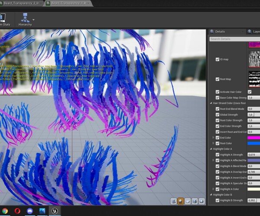Toggle the End Color override checkbox

(218, 137)
